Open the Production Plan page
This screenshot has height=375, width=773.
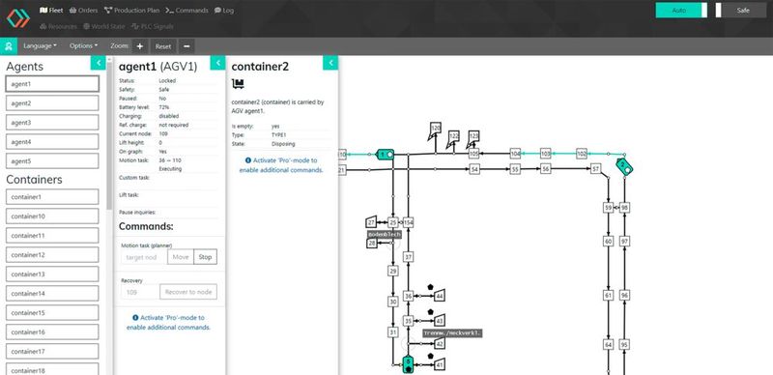131,10
